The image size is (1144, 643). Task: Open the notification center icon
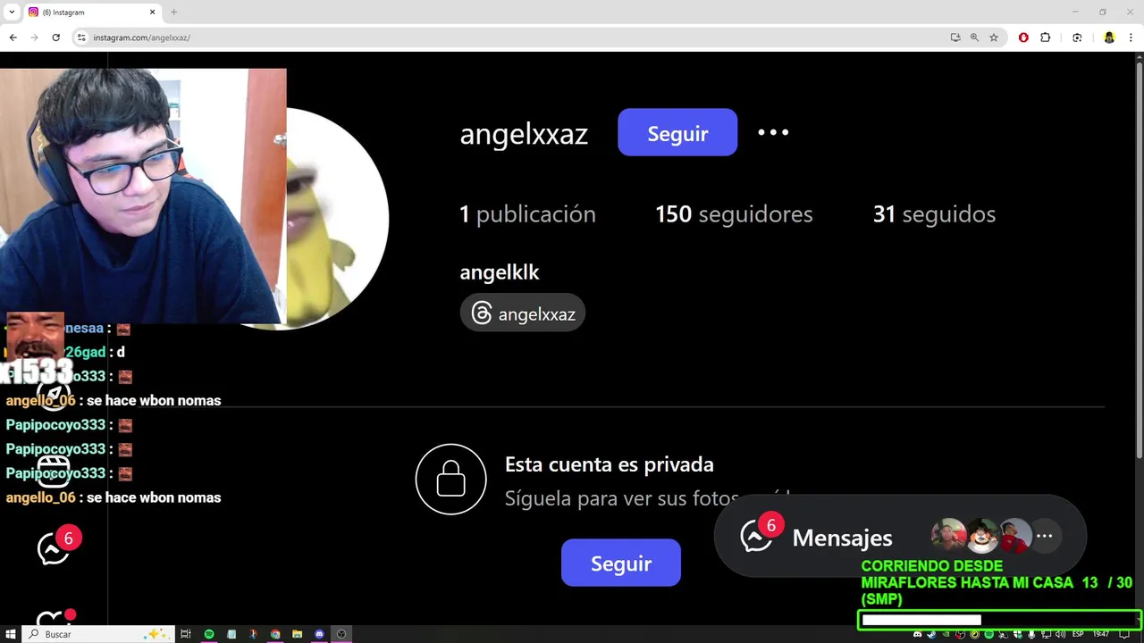1124,634
